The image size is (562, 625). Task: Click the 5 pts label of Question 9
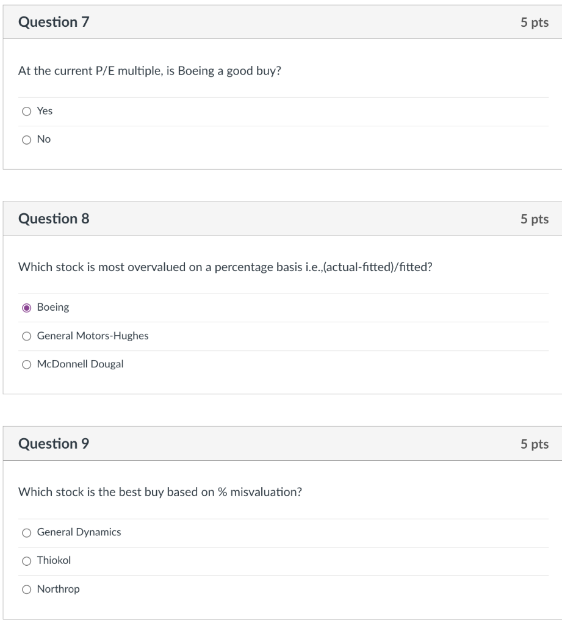pyautogui.click(x=534, y=444)
